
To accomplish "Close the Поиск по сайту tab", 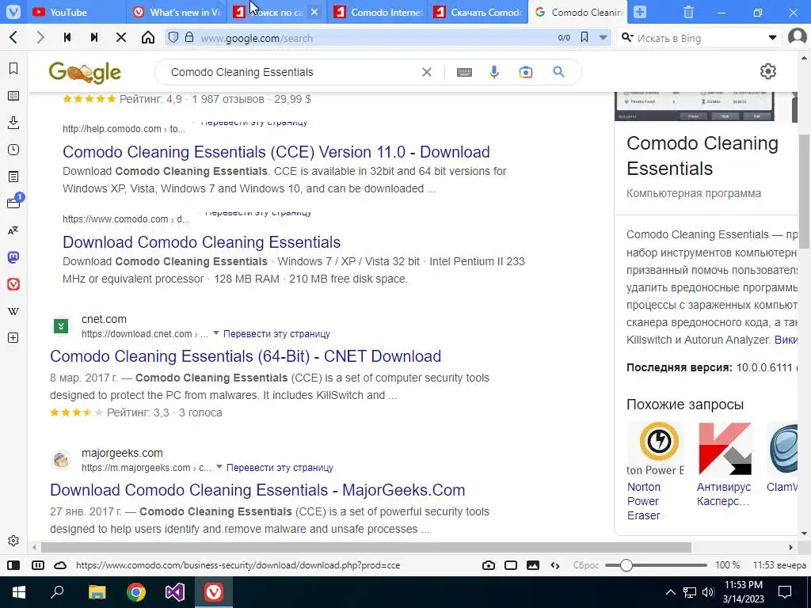I will pyautogui.click(x=314, y=12).
